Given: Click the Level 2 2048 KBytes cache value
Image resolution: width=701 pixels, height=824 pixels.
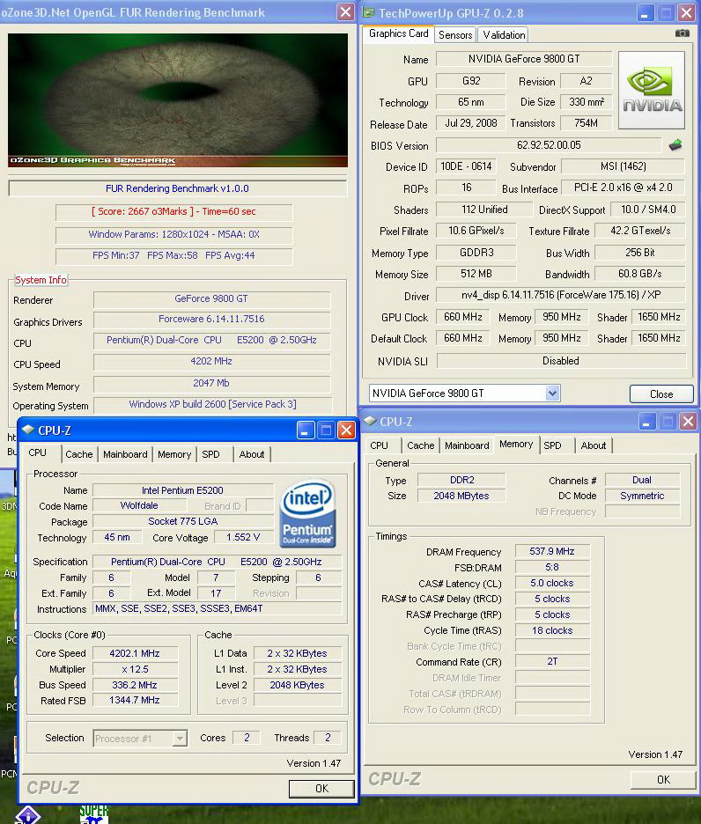Looking at the screenshot, I should (297, 685).
